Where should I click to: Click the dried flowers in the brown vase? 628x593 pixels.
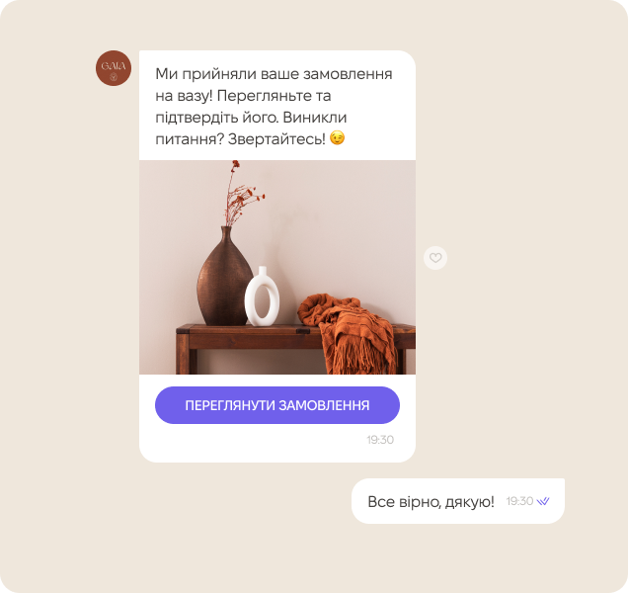coord(242,194)
